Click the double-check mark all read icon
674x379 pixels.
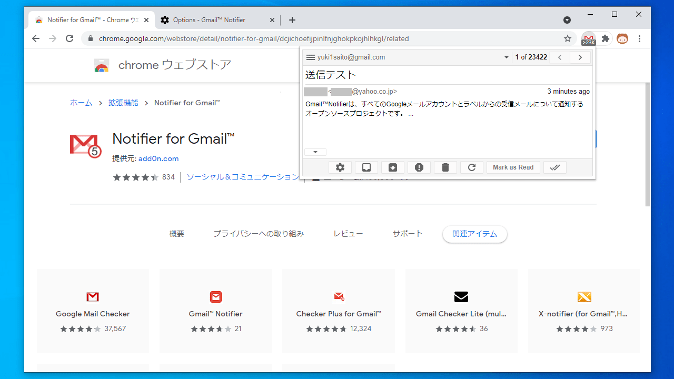(x=555, y=167)
